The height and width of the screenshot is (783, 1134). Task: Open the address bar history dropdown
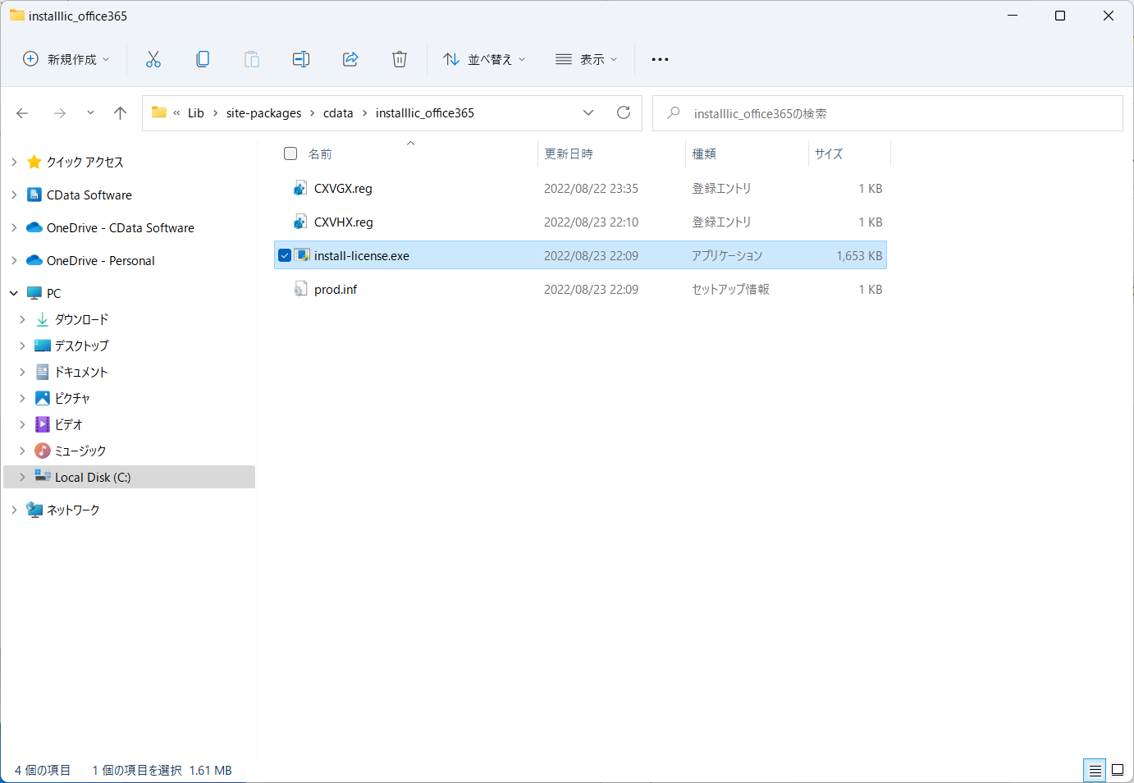[x=588, y=112]
